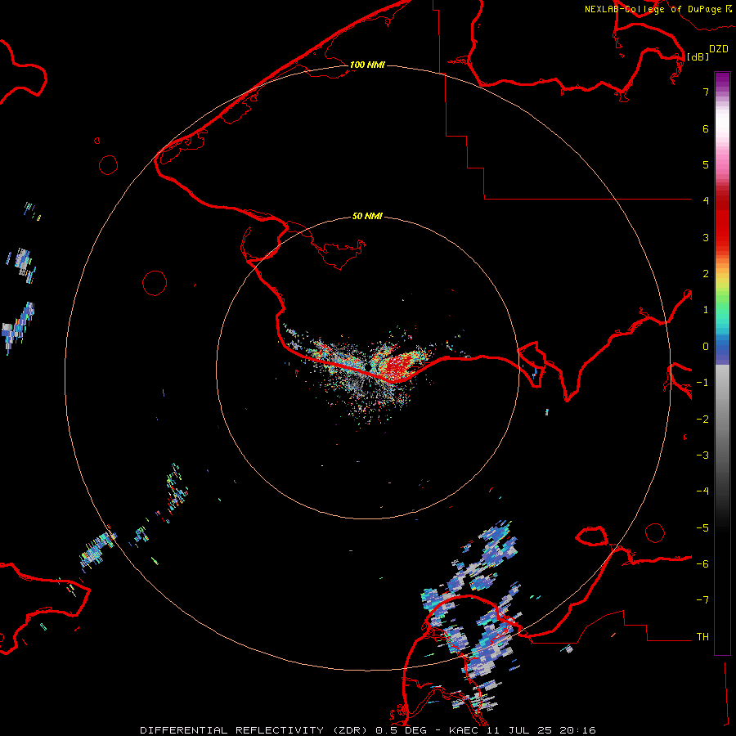Click the 3 value on the dB scale
The height and width of the screenshot is (736, 736).
tap(706, 237)
